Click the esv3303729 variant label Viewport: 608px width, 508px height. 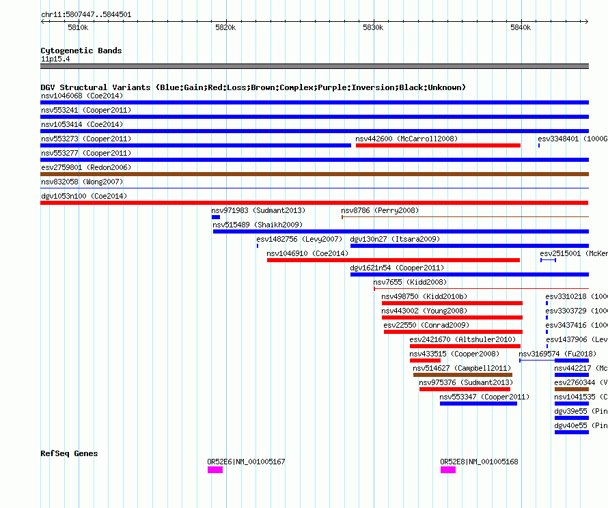click(x=577, y=311)
